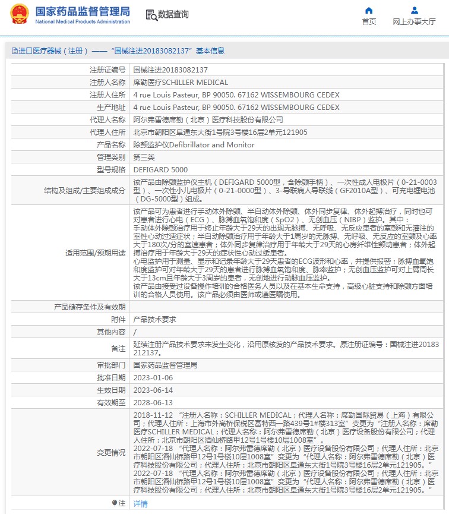The image size is (449, 514).
Task: Click National Medical Products Administration subtitle
Action: [83, 21]
